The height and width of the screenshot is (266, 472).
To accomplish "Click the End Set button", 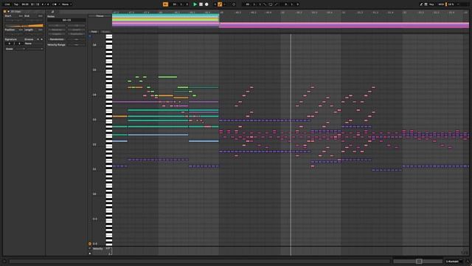I will click(40, 16).
